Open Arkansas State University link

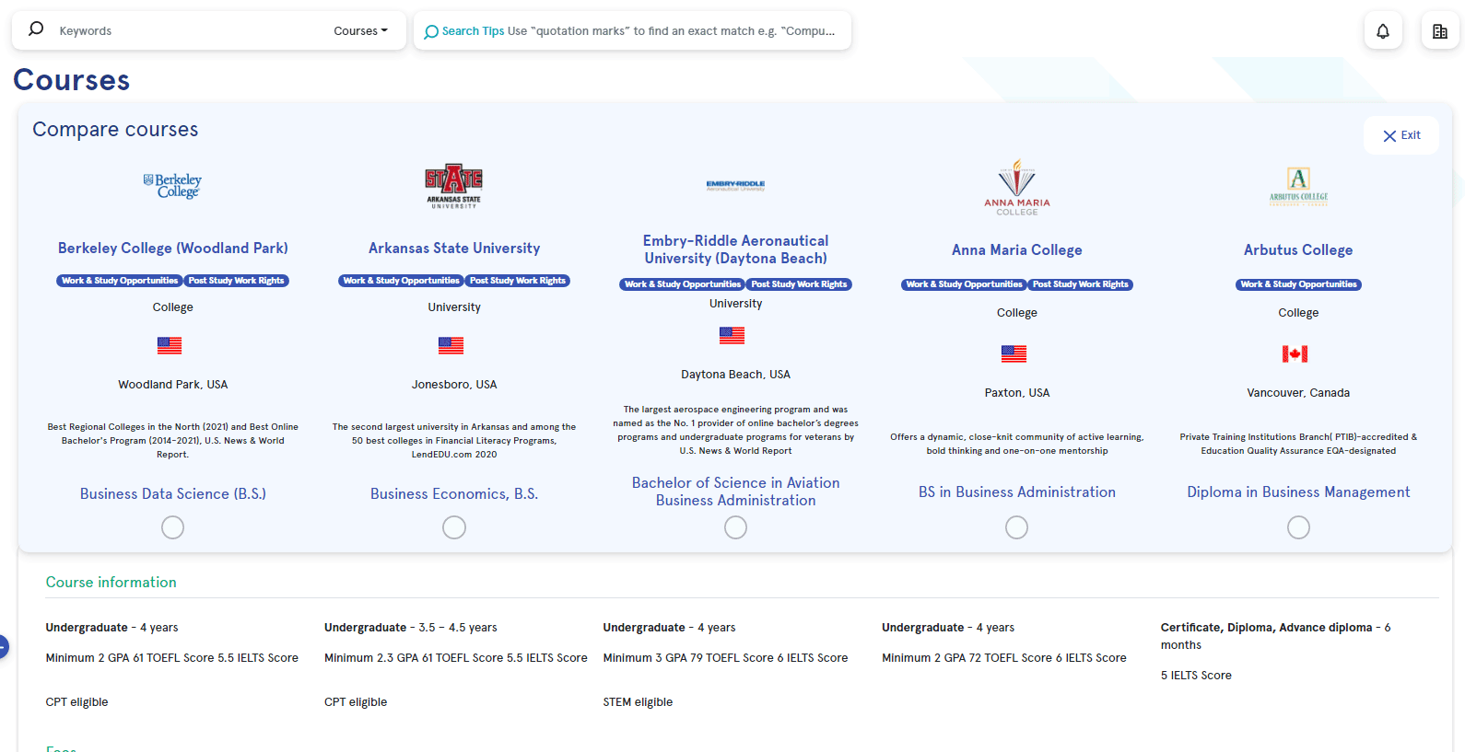click(454, 249)
